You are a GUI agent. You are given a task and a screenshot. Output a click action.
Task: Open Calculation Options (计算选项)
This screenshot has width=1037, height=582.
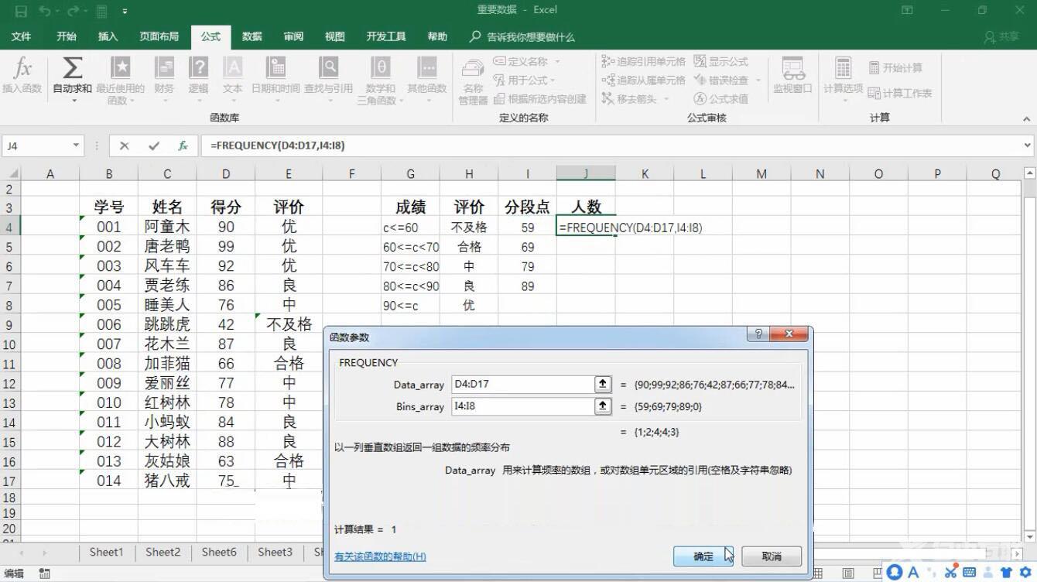(x=843, y=80)
